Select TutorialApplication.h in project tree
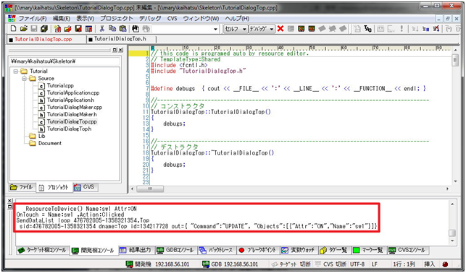The image size is (466, 273). point(70,100)
